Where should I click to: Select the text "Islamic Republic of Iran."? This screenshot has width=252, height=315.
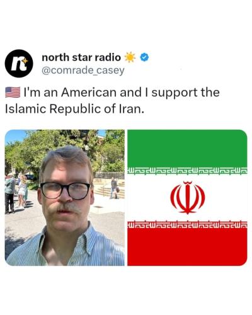tap(74, 109)
